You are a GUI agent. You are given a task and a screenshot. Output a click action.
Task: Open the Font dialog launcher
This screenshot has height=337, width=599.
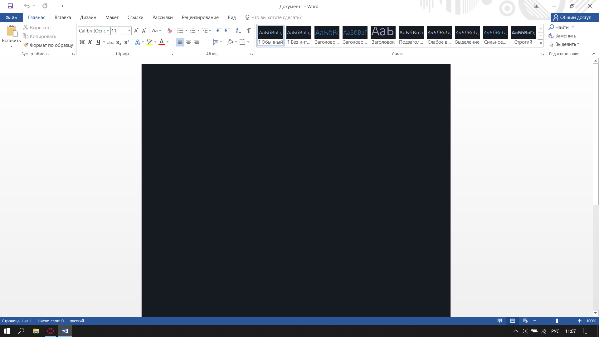[172, 54]
